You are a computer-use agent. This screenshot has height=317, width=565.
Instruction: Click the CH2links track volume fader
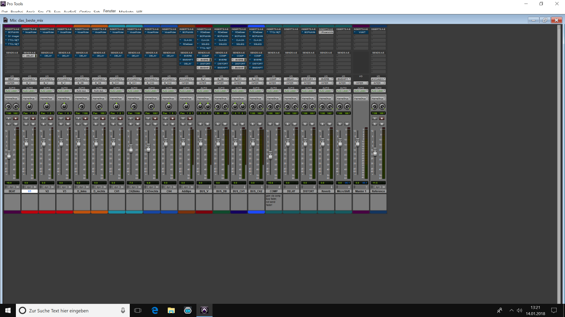click(131, 149)
